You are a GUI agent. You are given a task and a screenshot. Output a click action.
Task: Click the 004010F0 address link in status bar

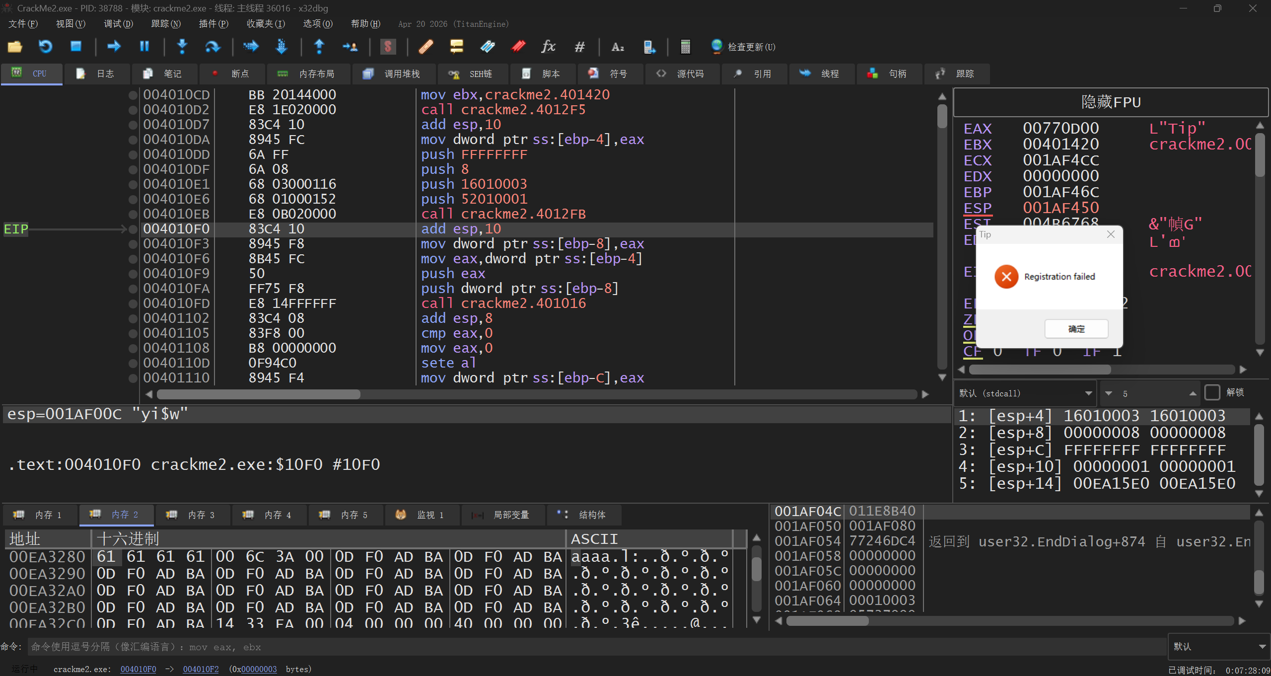[138, 669]
